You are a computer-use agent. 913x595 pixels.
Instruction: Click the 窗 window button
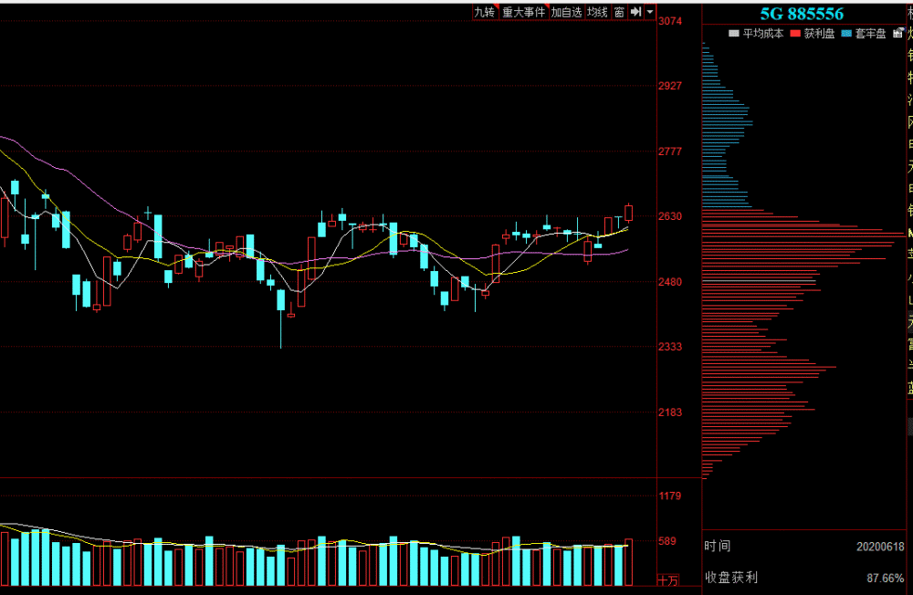(x=619, y=12)
